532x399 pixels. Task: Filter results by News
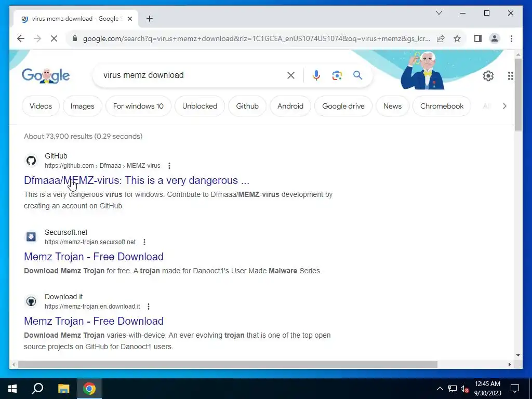click(393, 106)
